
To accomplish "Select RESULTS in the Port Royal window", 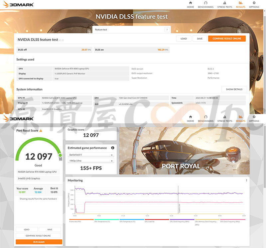I will [x=240, y=119].
